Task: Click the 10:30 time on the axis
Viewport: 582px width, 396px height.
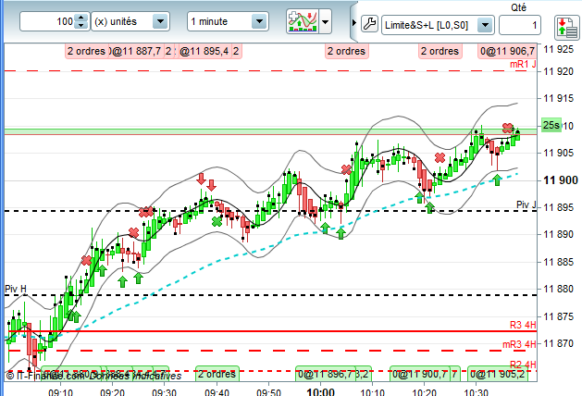Action: pyautogui.click(x=477, y=392)
